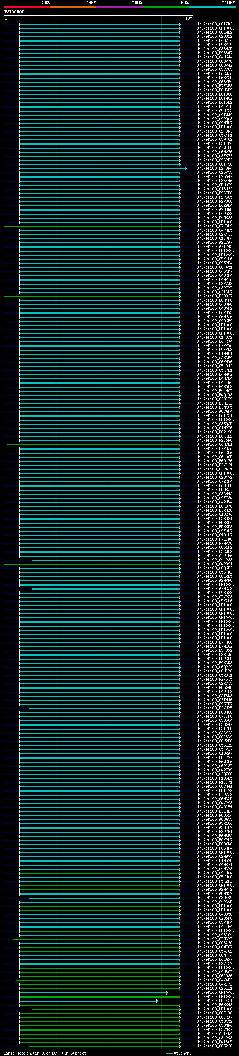
Task: Click the green alignment bar for UniRef100_Q7X9L9
Action: pyautogui.click(x=92, y=226)
